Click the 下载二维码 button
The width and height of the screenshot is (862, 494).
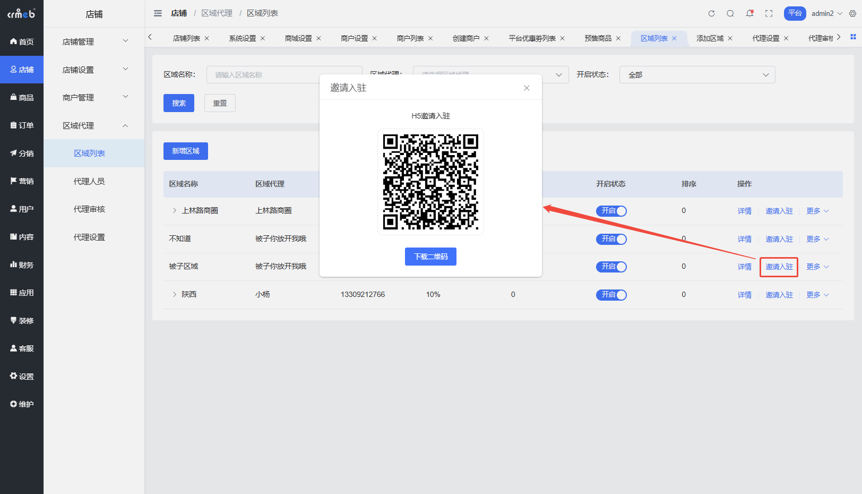pyautogui.click(x=430, y=257)
